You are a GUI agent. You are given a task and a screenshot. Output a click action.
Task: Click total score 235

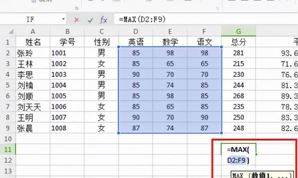click(238, 107)
